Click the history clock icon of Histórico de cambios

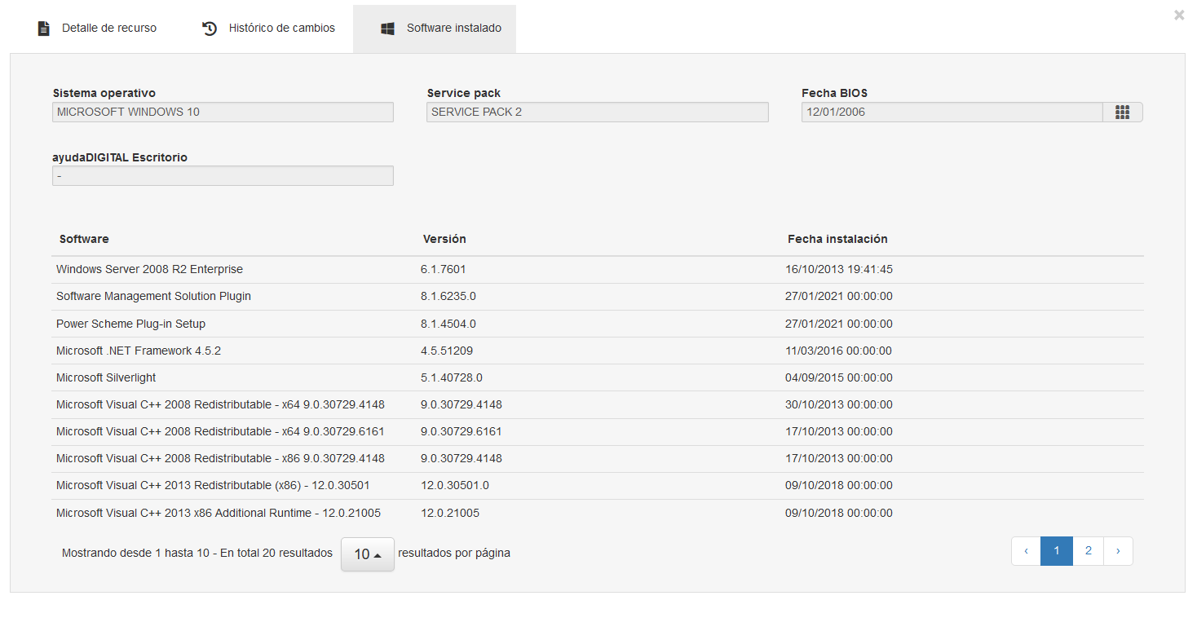[210, 29]
